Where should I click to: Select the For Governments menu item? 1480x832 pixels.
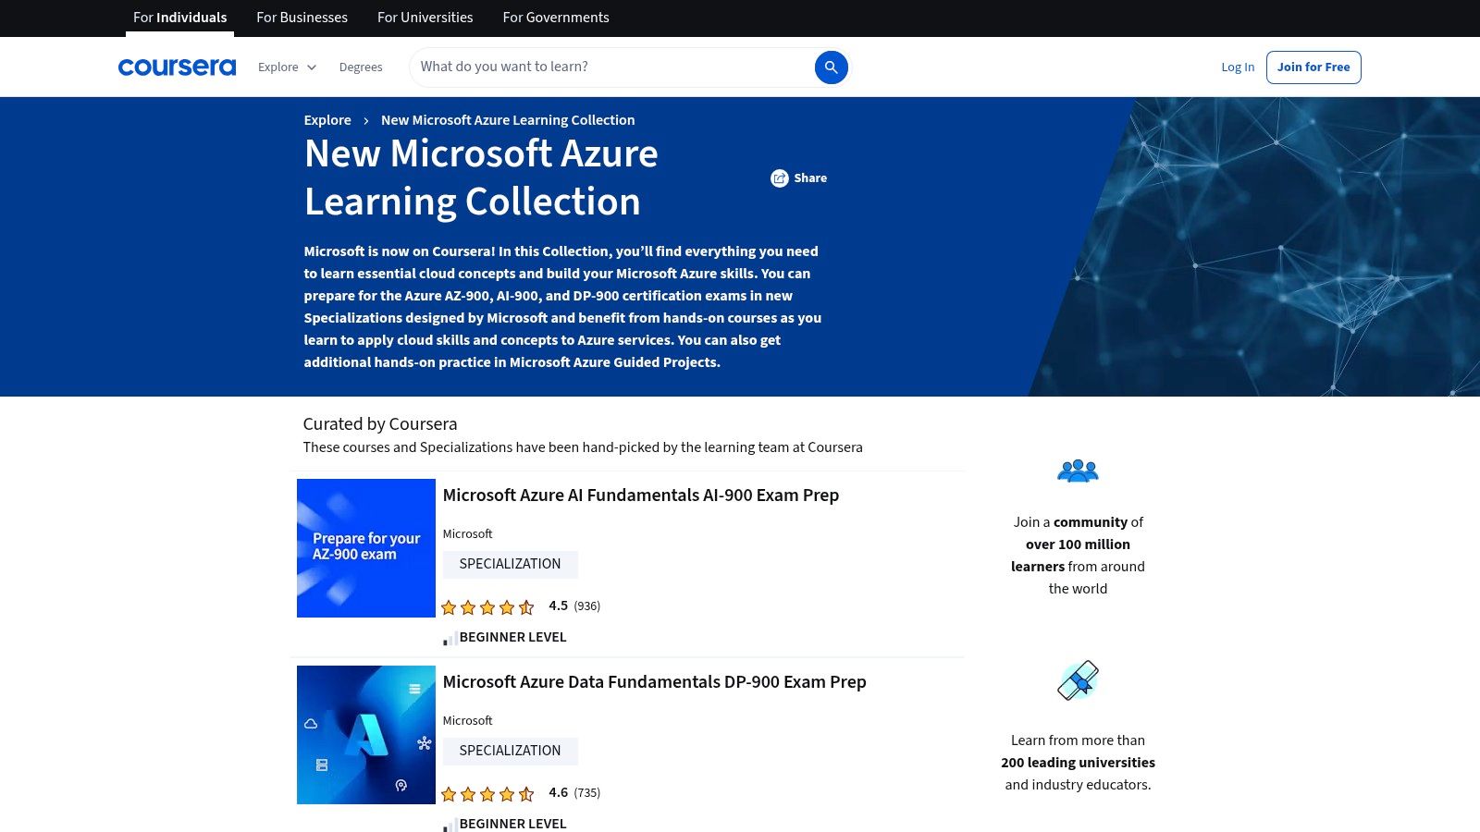click(x=555, y=18)
